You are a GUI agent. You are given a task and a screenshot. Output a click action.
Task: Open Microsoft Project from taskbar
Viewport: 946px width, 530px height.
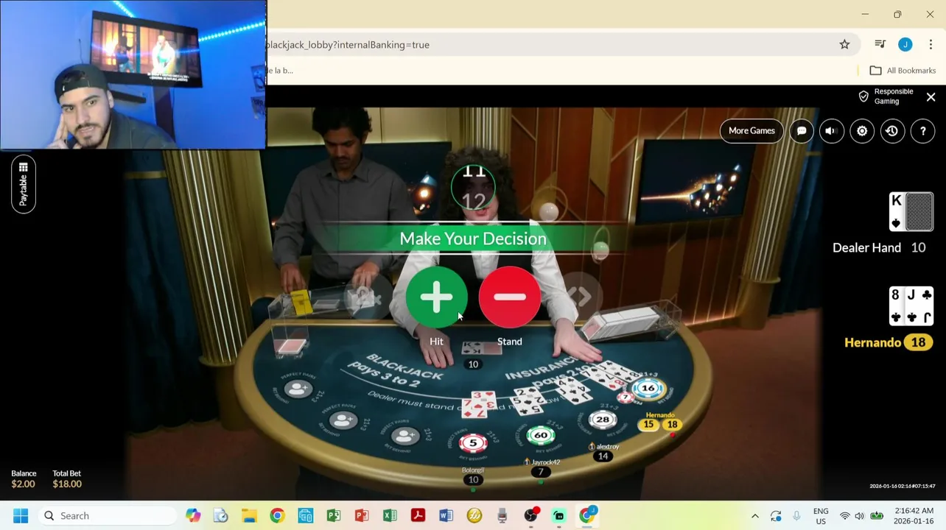click(334, 516)
